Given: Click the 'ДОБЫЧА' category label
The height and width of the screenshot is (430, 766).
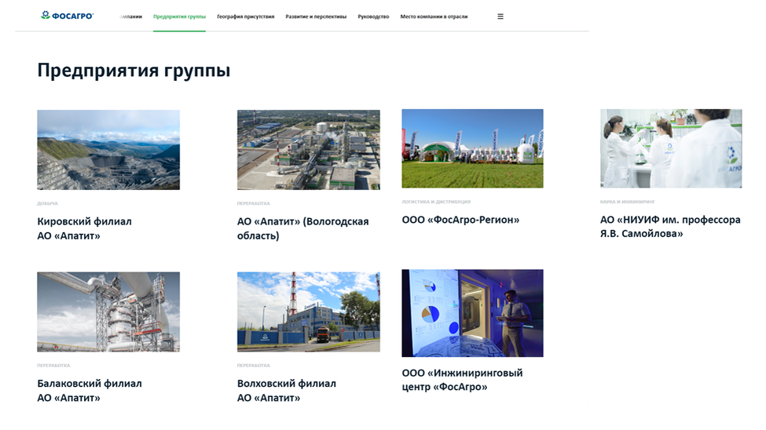Looking at the screenshot, I should (47, 203).
